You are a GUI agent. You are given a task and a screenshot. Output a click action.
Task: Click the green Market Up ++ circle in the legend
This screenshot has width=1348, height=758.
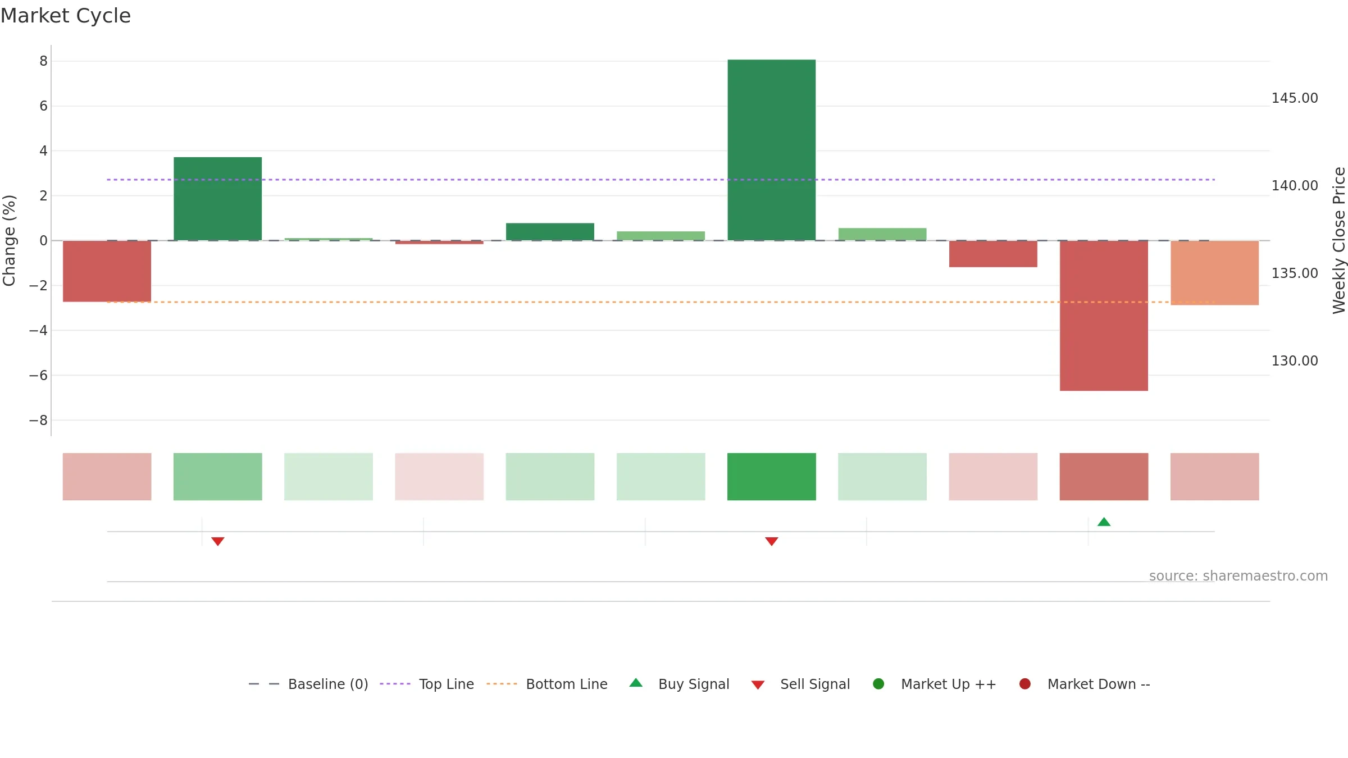point(879,684)
